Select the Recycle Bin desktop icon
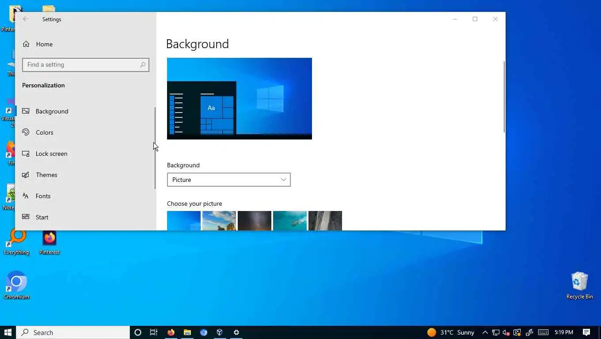The image size is (601, 339). click(579, 286)
